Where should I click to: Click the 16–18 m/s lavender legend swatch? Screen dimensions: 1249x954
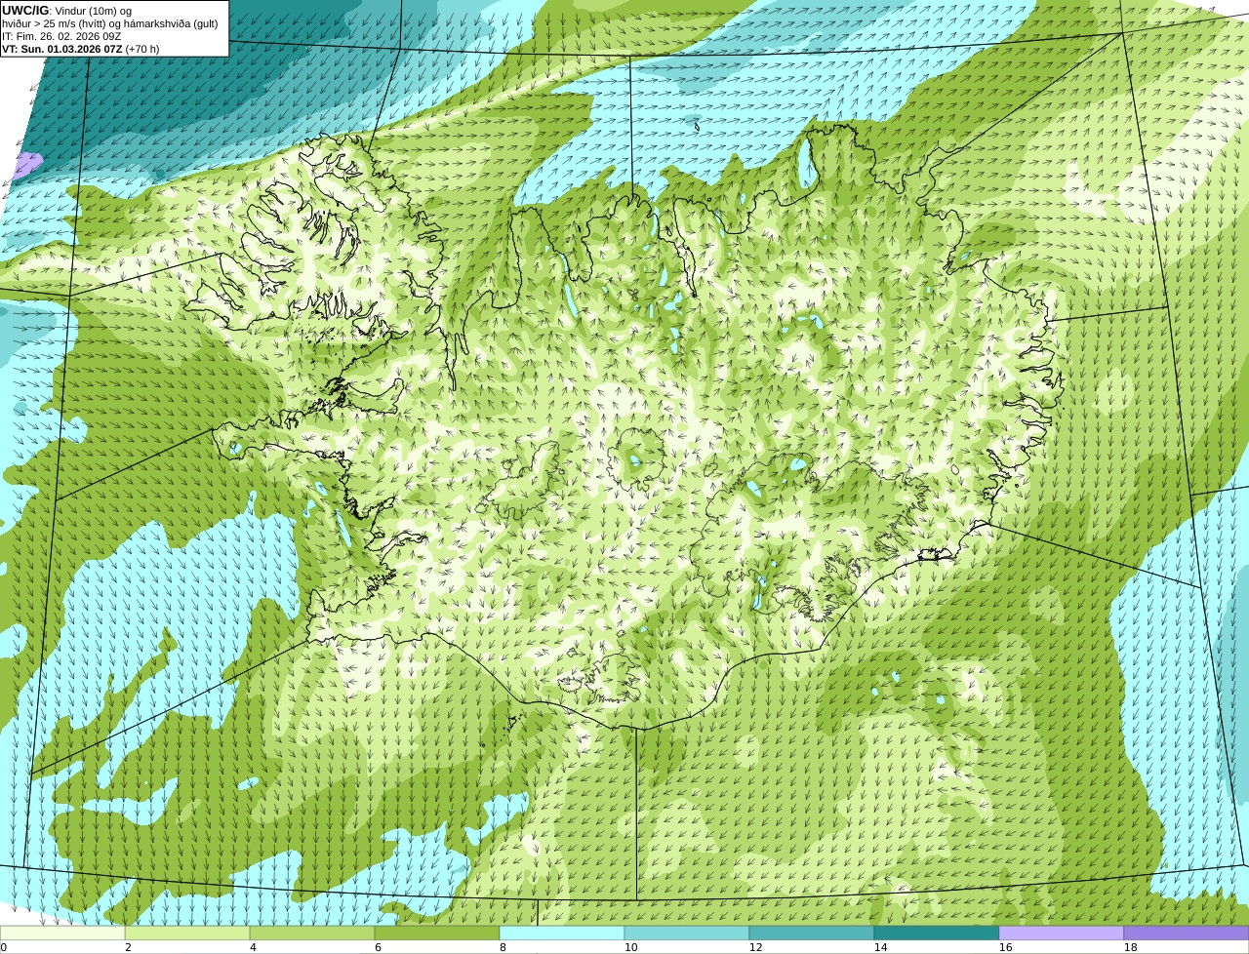[1062, 933]
